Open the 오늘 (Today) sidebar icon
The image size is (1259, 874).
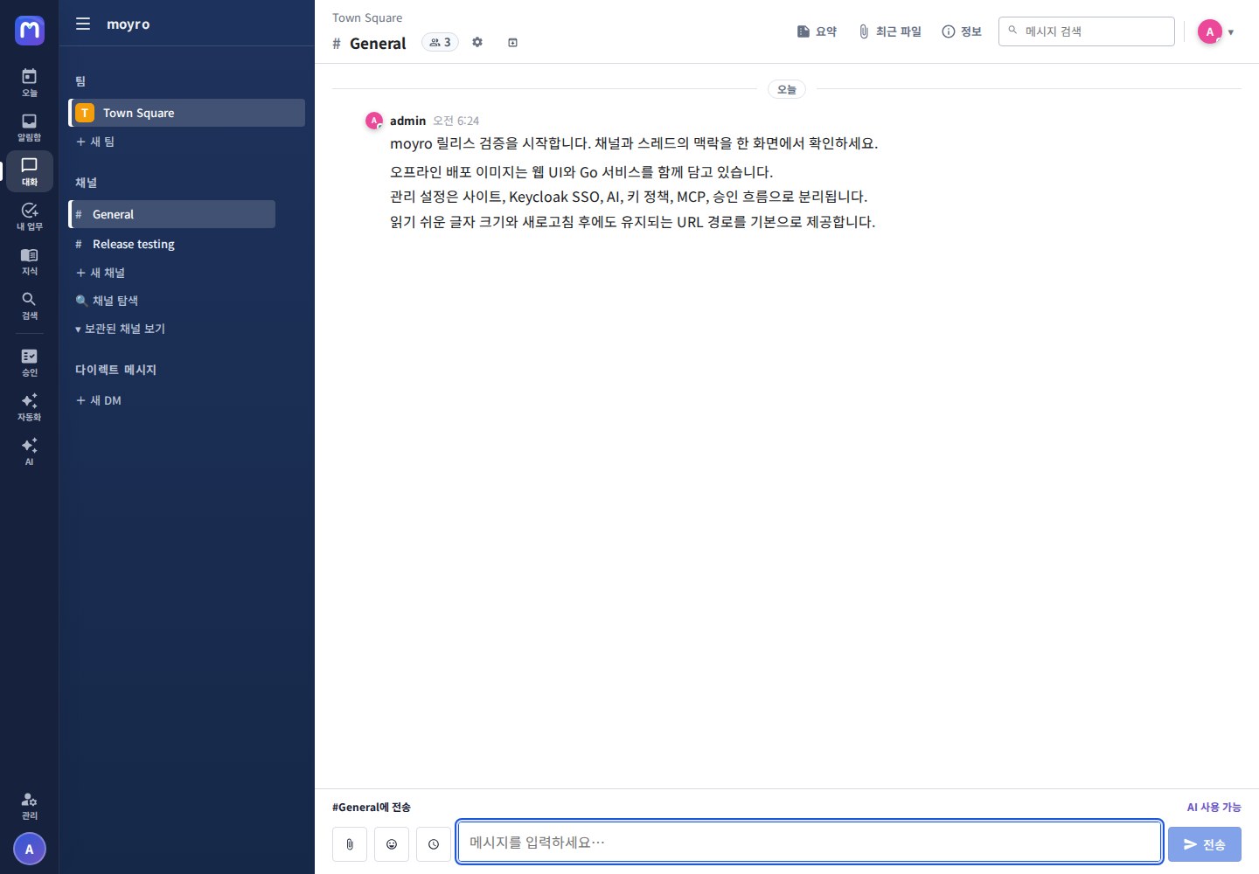click(x=30, y=82)
